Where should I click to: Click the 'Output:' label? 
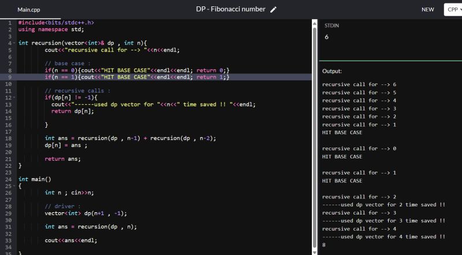click(x=332, y=71)
